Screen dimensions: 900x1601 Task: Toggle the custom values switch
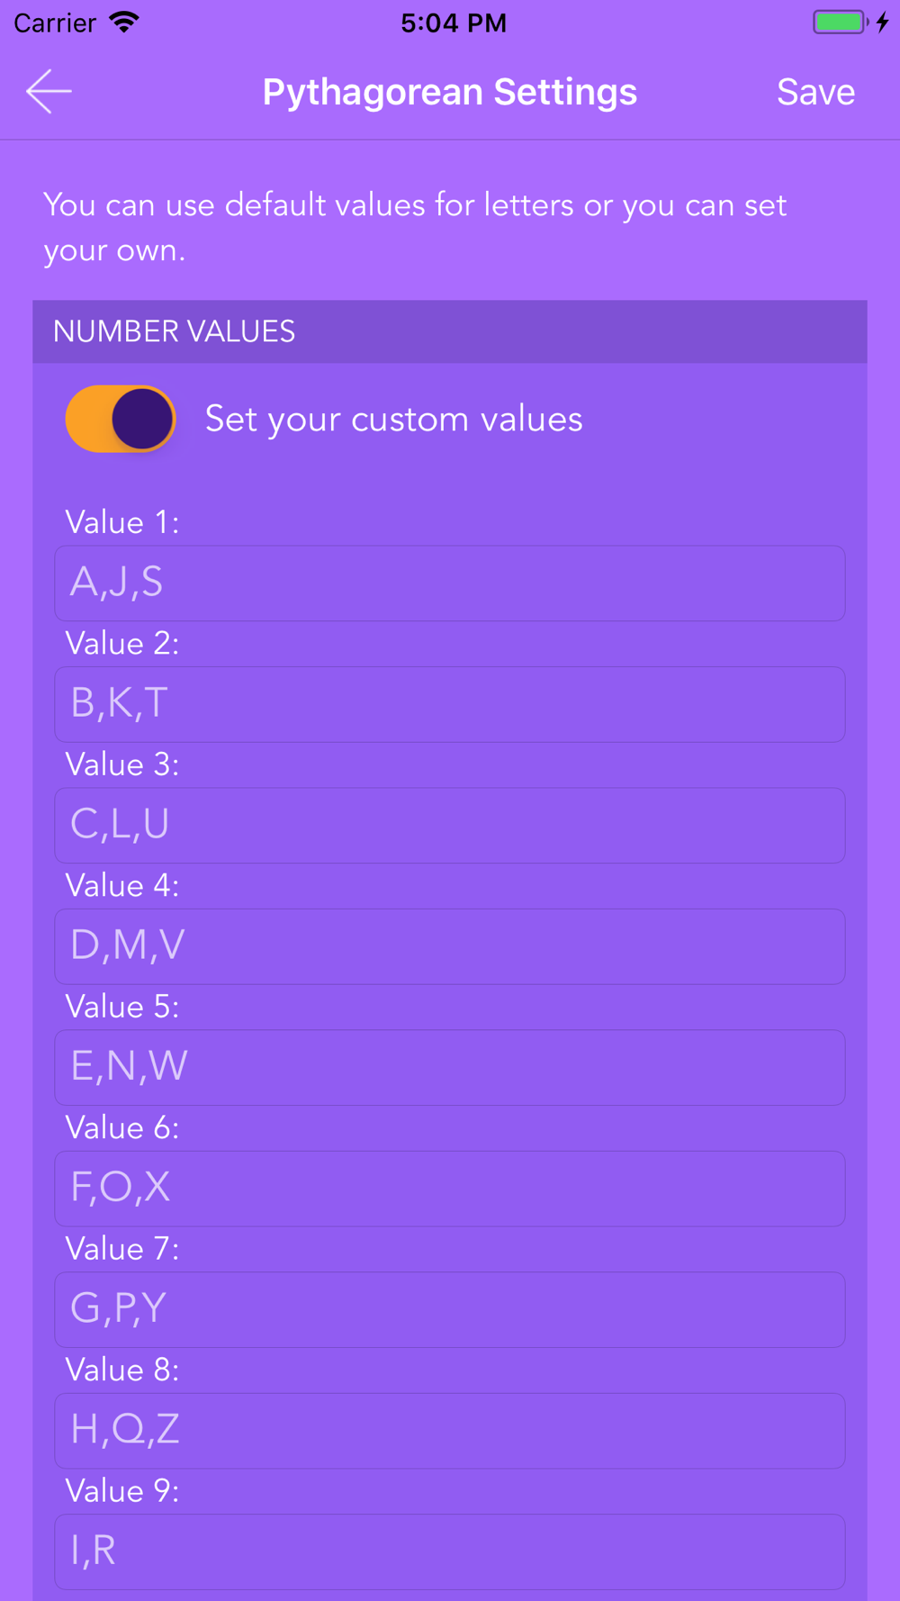click(121, 419)
